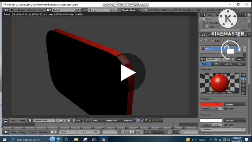Select the Scene item in the outliner
252x142 pixels.
(209, 19)
